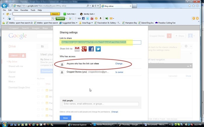Open the File menu
204x127 pixels.
click(x=4, y=10)
